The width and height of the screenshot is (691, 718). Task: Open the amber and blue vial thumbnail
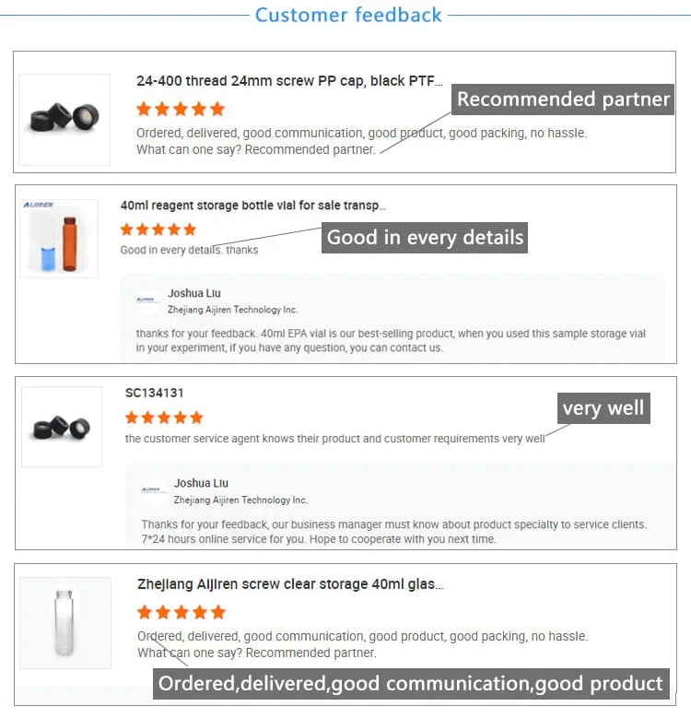[x=59, y=240]
